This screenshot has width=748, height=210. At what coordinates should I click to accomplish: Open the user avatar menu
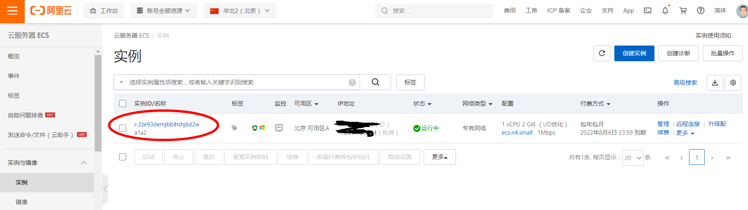pyautogui.click(x=742, y=11)
